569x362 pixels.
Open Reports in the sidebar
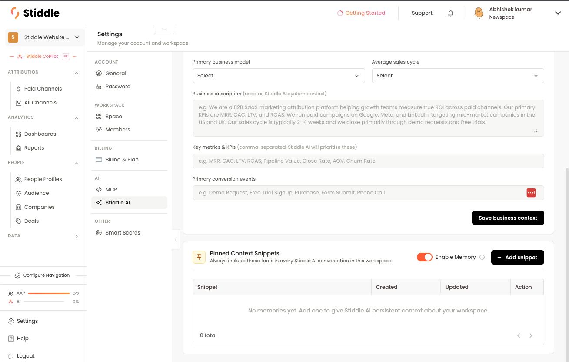click(34, 148)
